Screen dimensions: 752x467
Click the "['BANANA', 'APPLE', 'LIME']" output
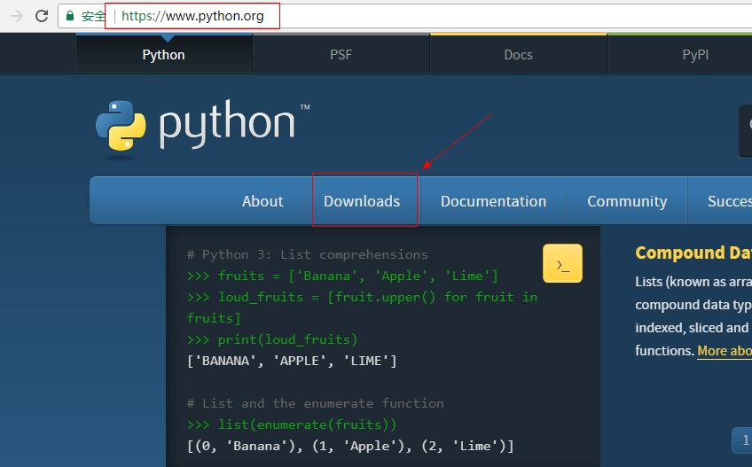(292, 361)
